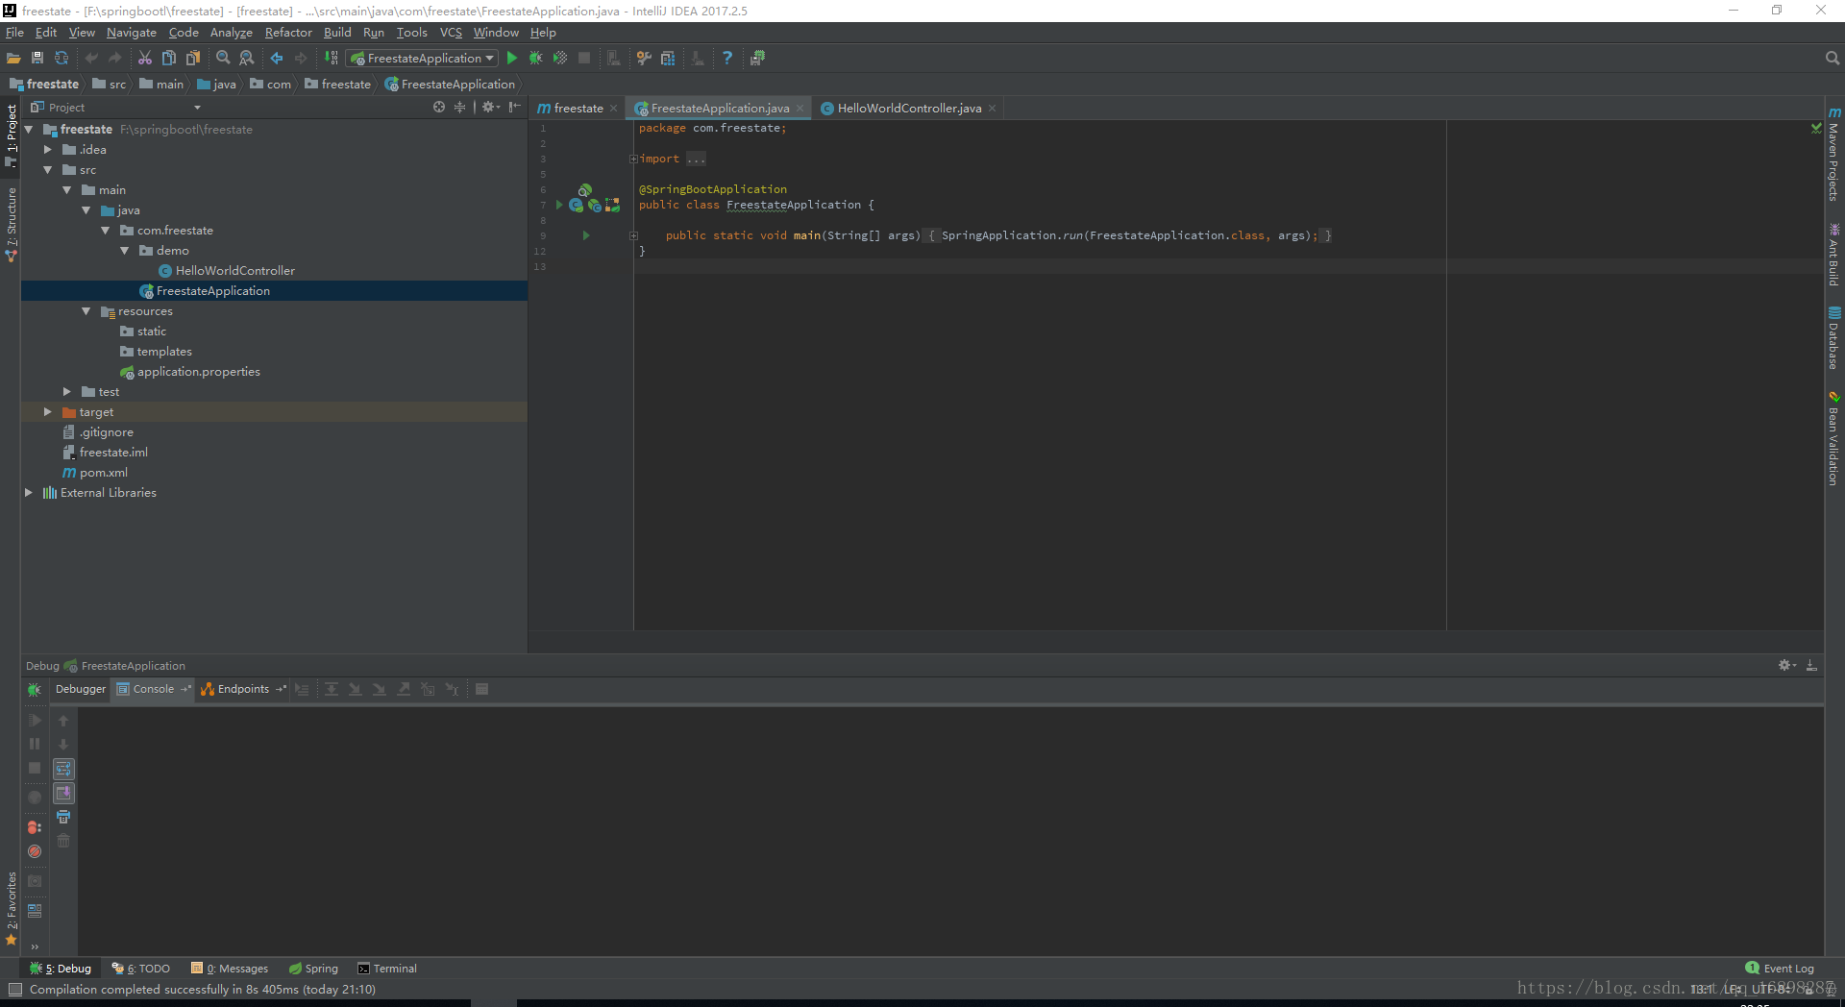Collapse the resources folder
Screen dimensions: 1845x1007
(86, 311)
